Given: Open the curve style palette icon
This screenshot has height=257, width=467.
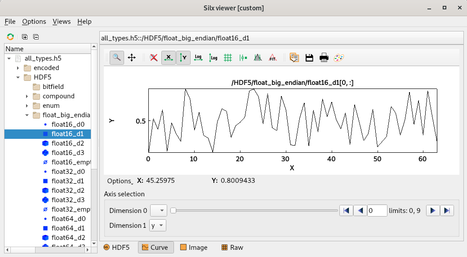Looking at the screenshot, I should coord(338,58).
